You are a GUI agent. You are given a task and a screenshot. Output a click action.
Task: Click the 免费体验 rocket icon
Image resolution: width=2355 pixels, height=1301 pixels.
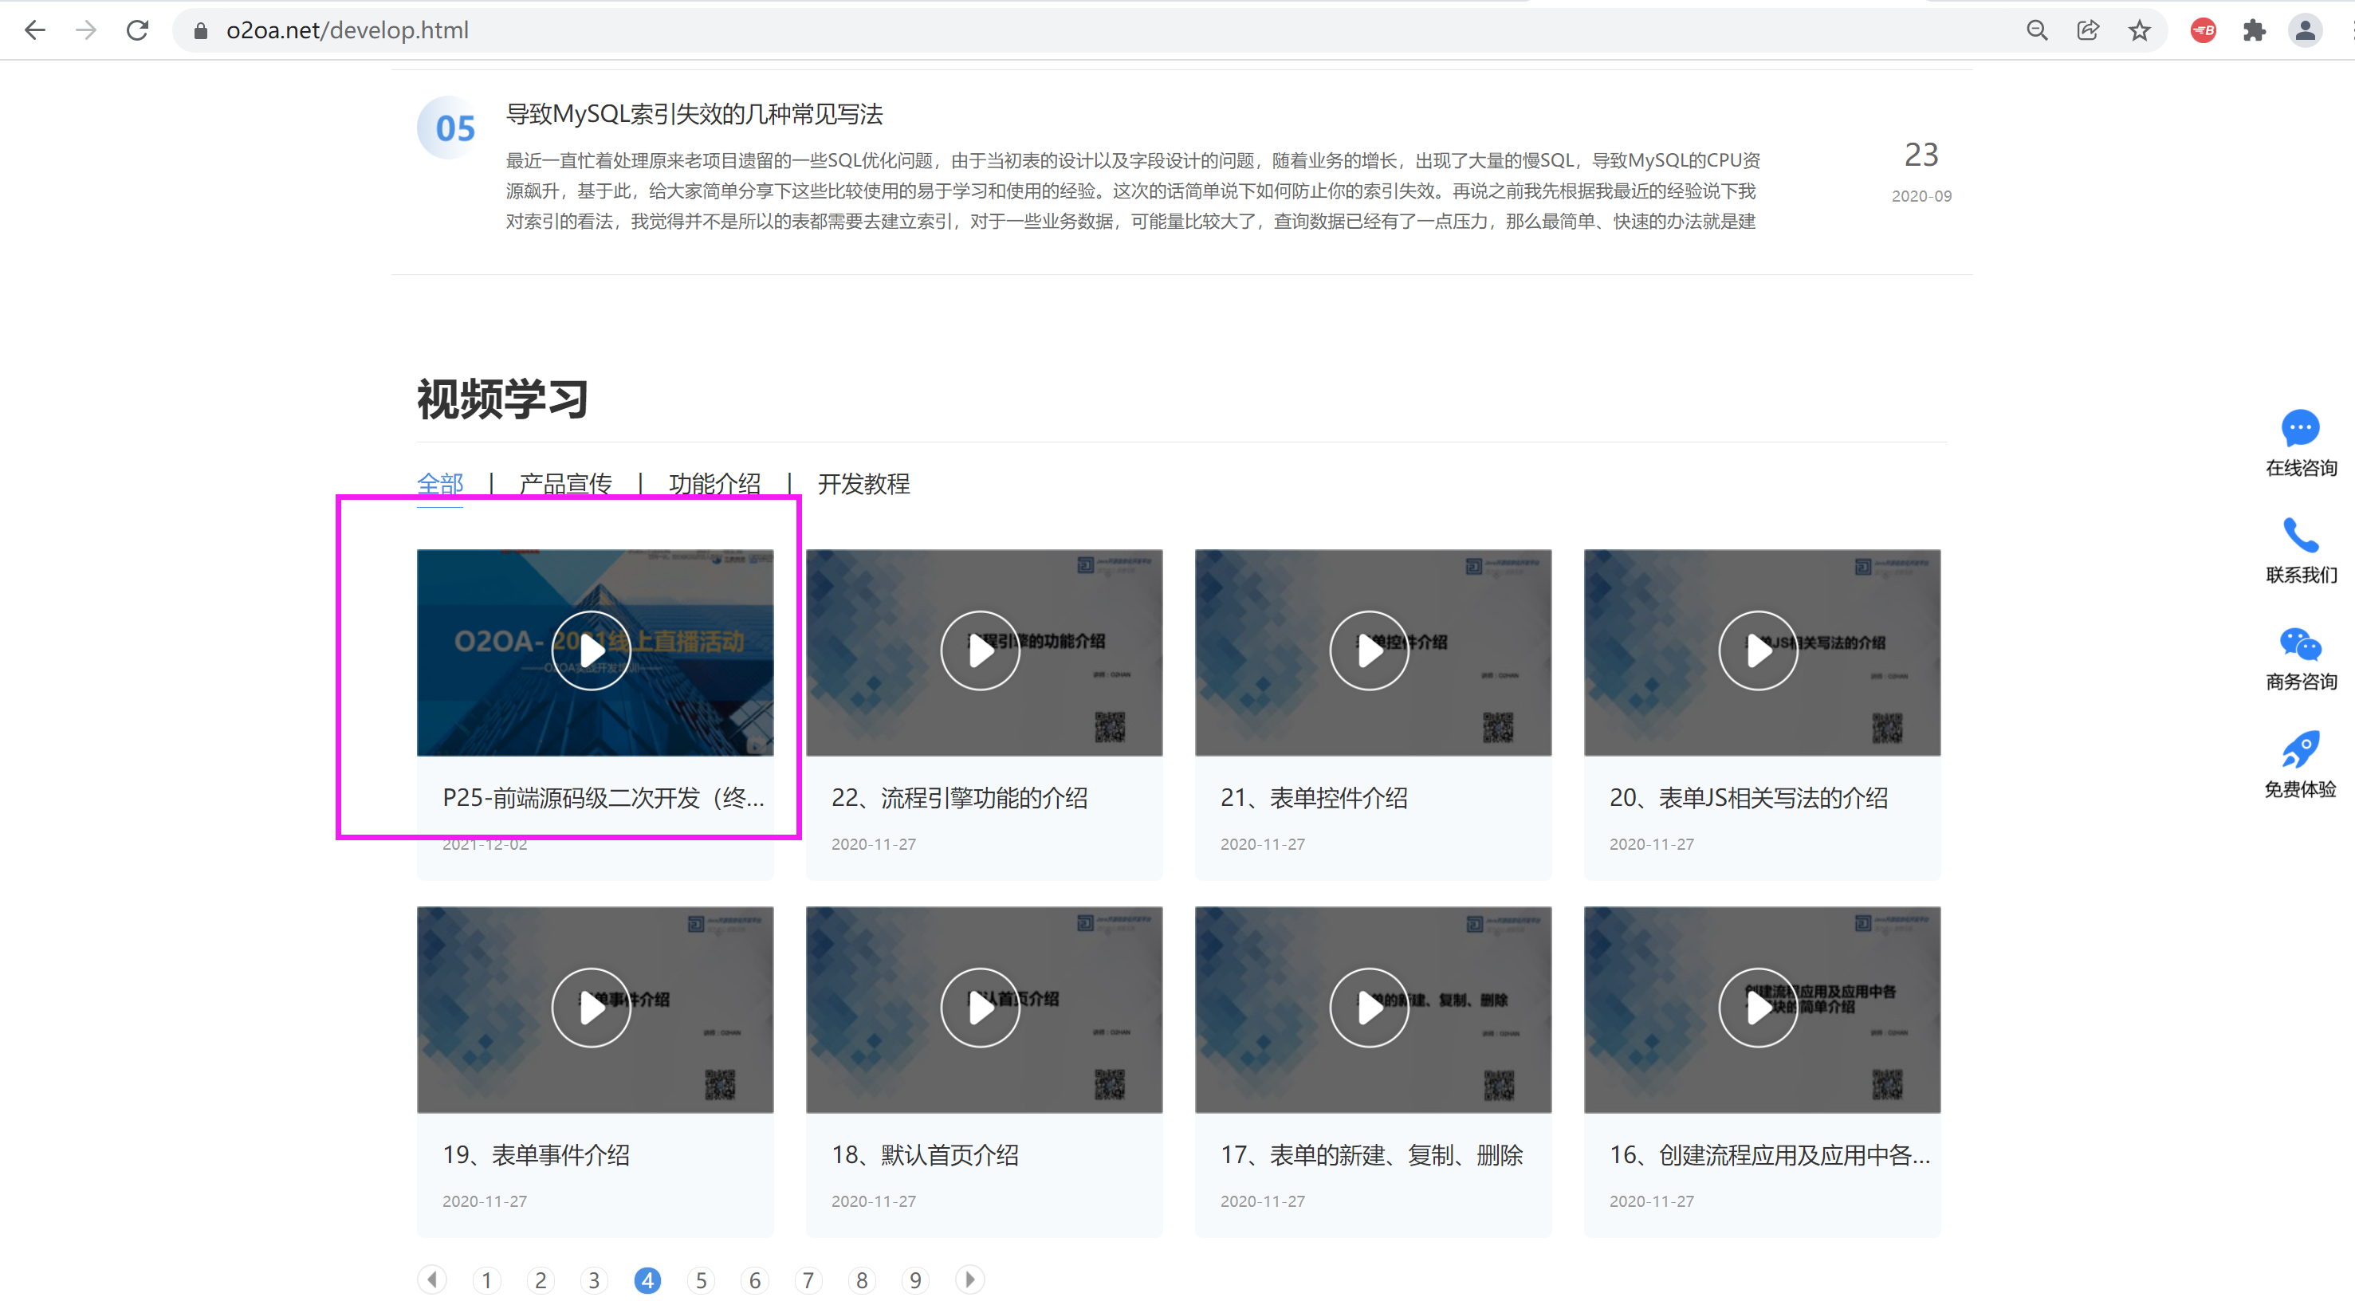click(x=2299, y=749)
